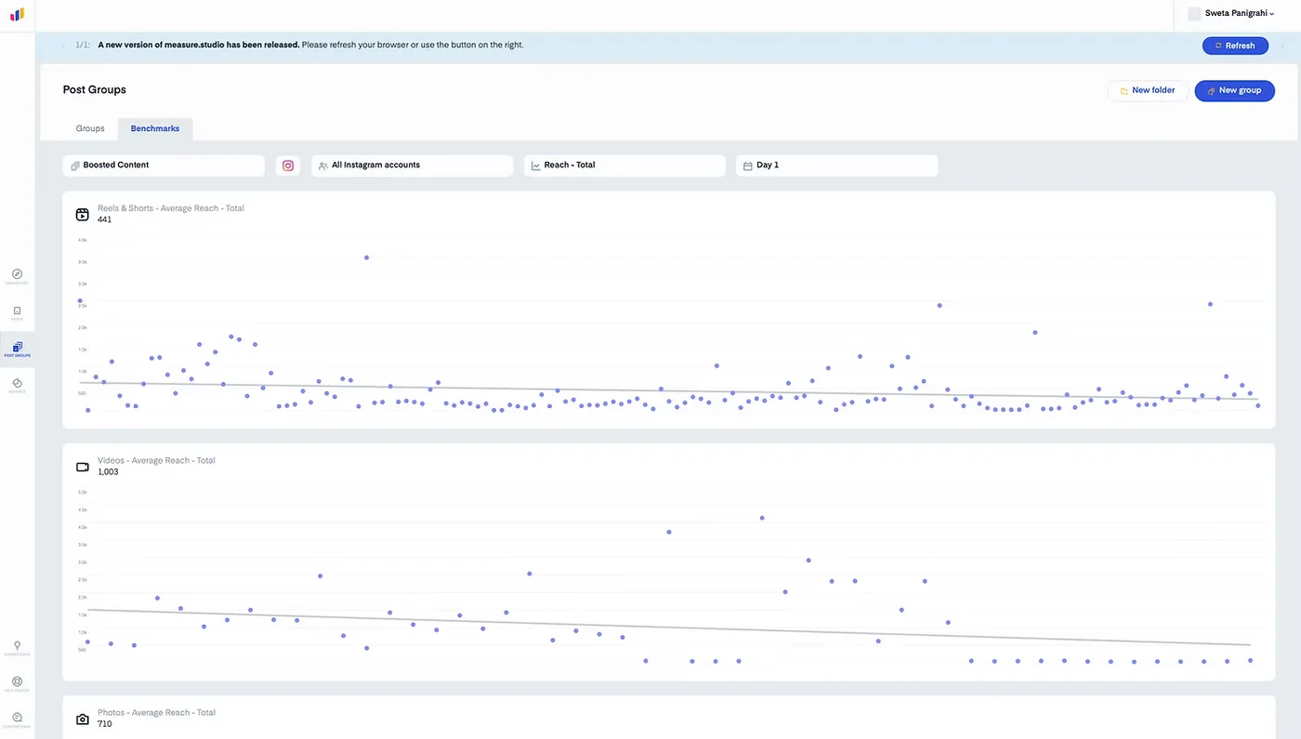Open the All Instagram accounts dropdown

(x=413, y=165)
